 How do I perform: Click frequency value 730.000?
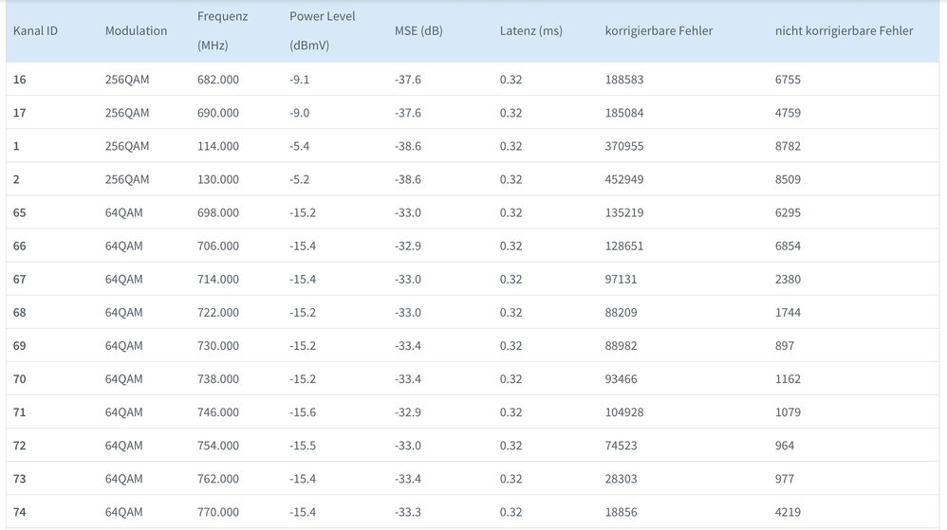pos(218,345)
